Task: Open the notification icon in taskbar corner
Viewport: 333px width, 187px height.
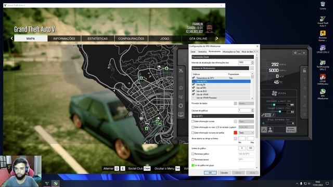Action: [327, 183]
